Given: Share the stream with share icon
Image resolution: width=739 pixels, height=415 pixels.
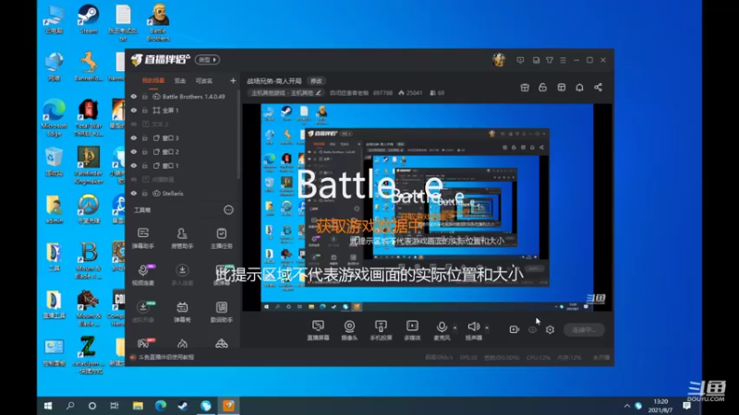Looking at the screenshot, I should [x=598, y=88].
